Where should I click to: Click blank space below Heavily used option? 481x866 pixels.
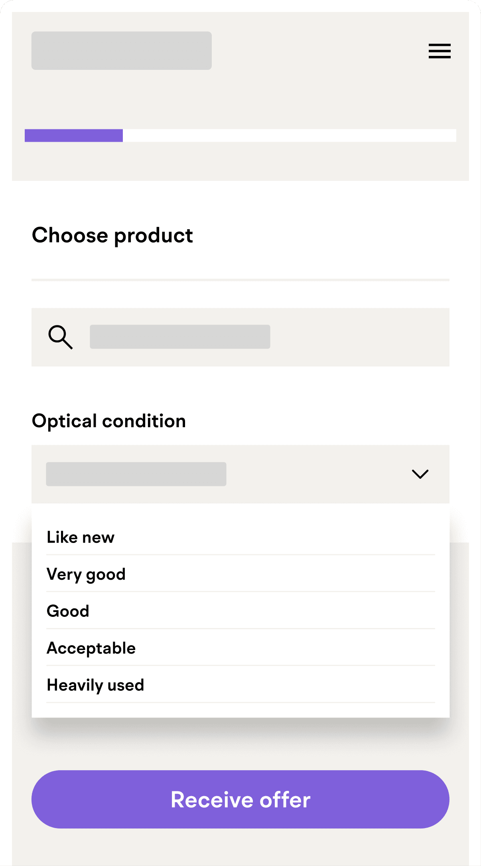click(x=240, y=710)
